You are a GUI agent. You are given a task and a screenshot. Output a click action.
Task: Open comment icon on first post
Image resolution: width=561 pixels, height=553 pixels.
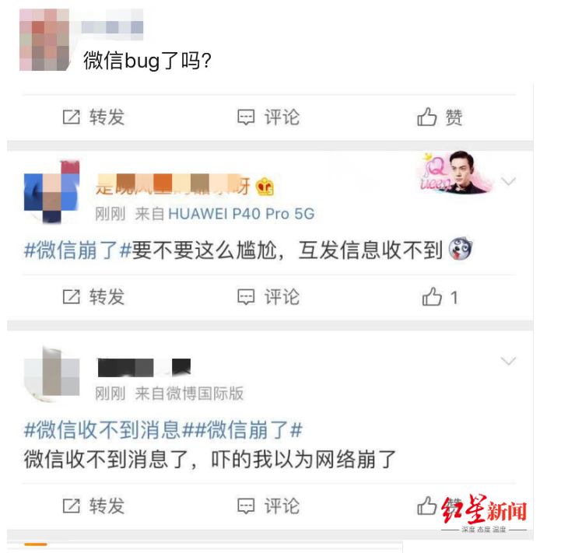coord(246,117)
